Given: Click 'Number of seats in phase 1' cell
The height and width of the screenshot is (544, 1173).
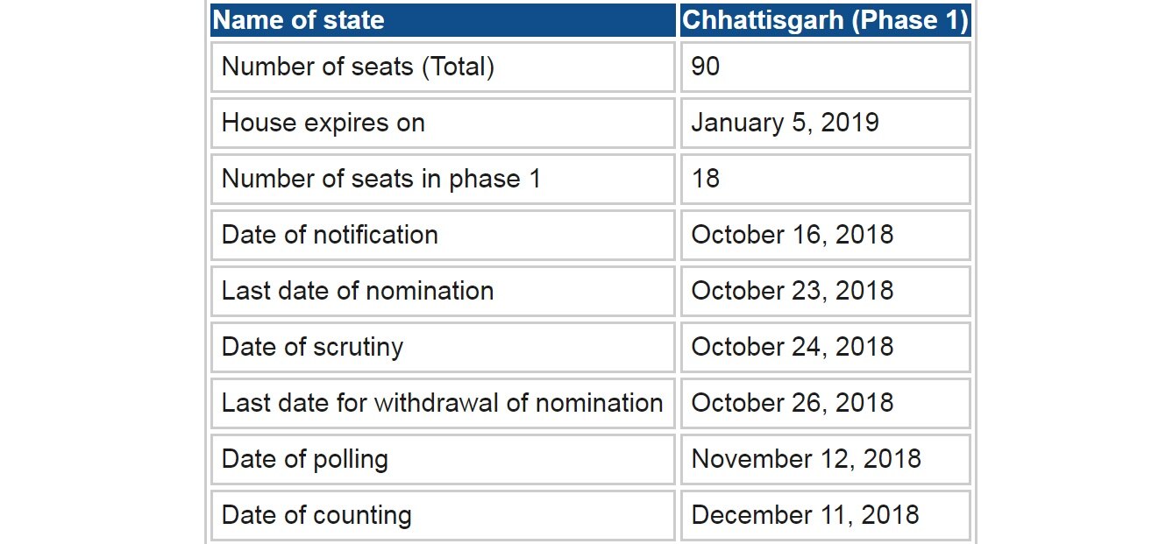Looking at the screenshot, I should coord(443,179).
